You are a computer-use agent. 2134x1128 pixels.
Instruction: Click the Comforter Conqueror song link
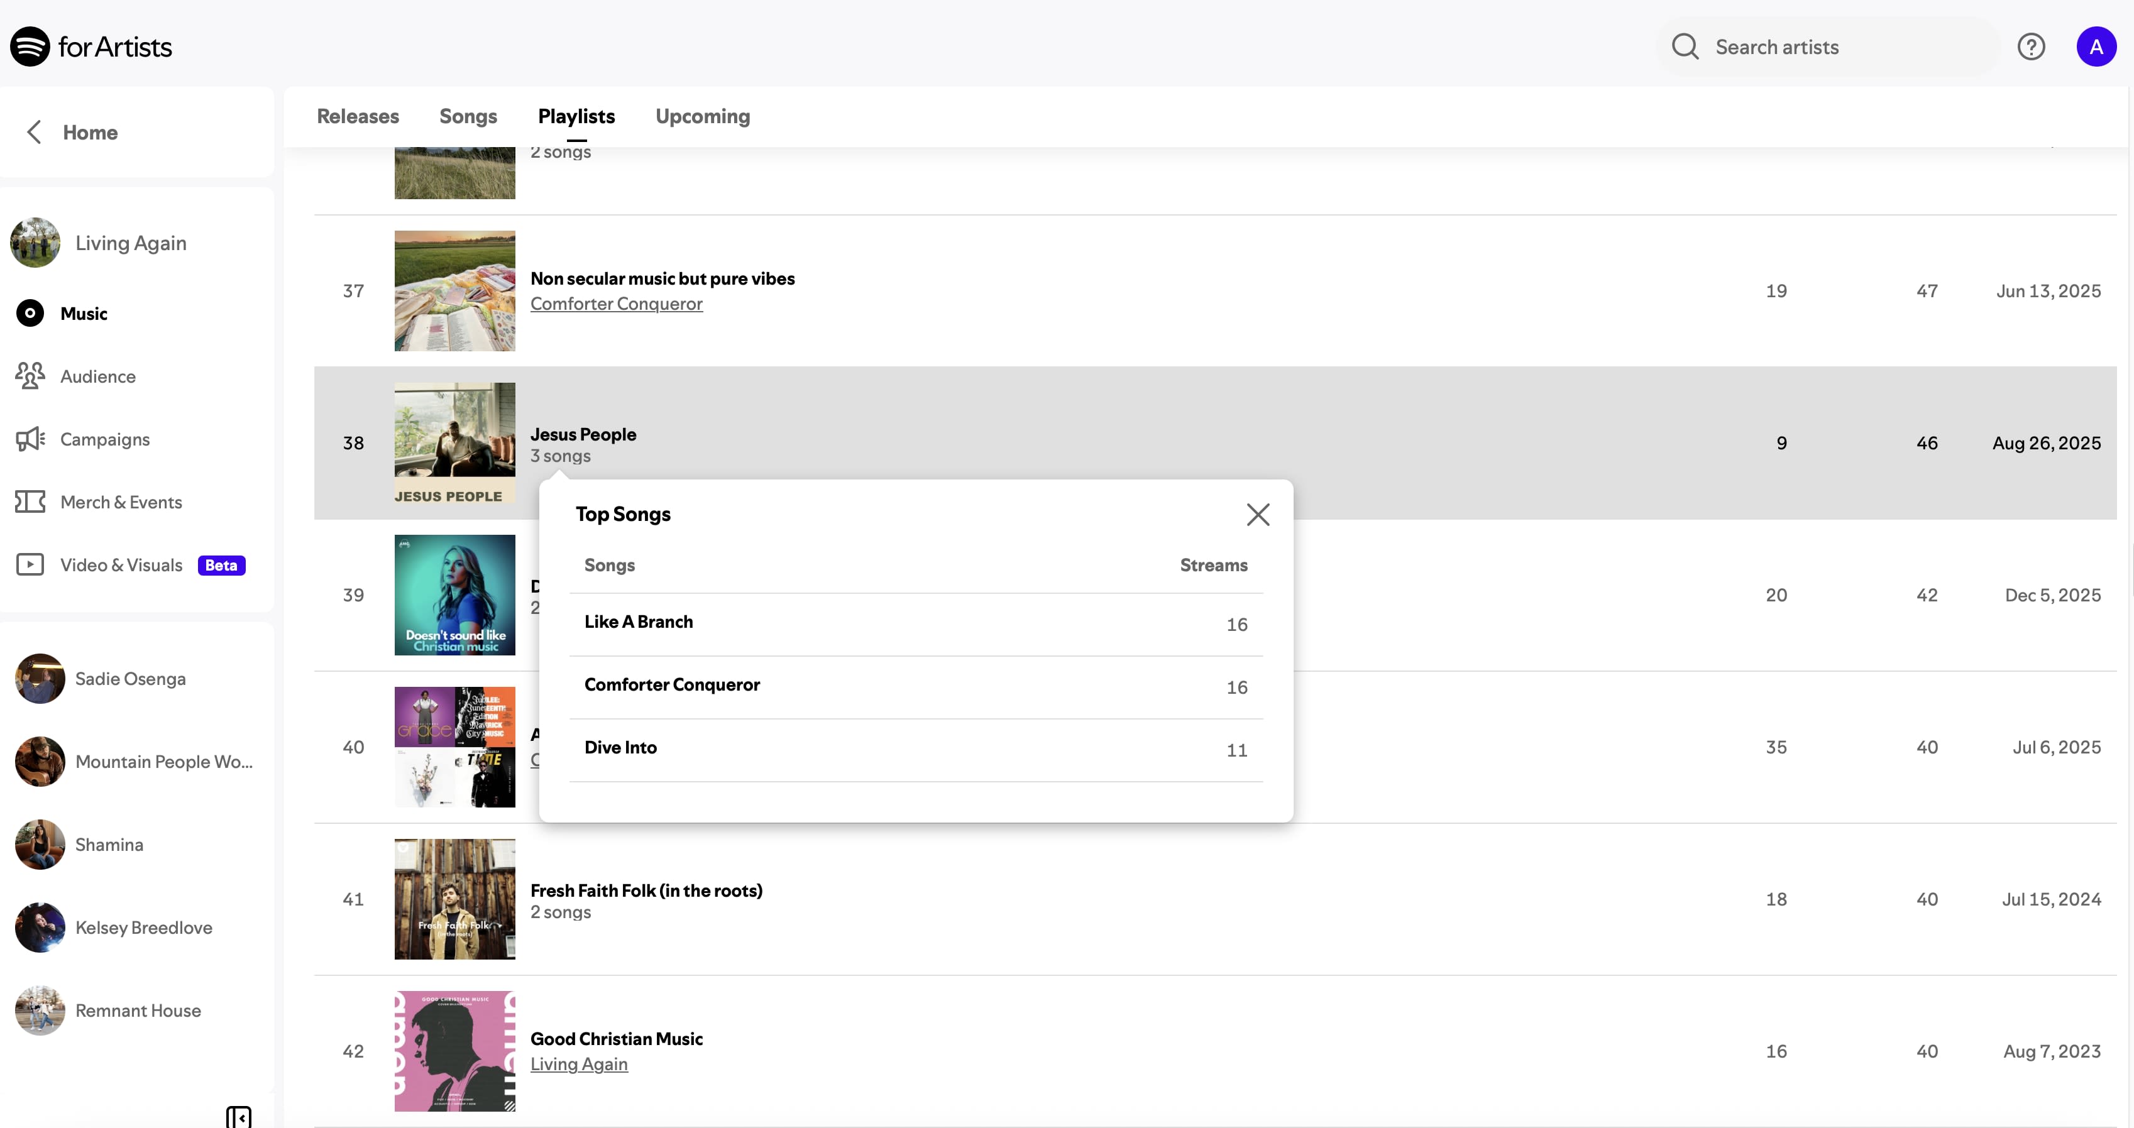pos(617,304)
